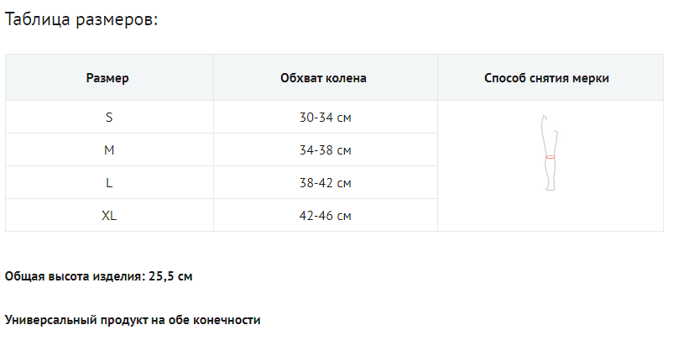Choose size M in the table

point(109,150)
